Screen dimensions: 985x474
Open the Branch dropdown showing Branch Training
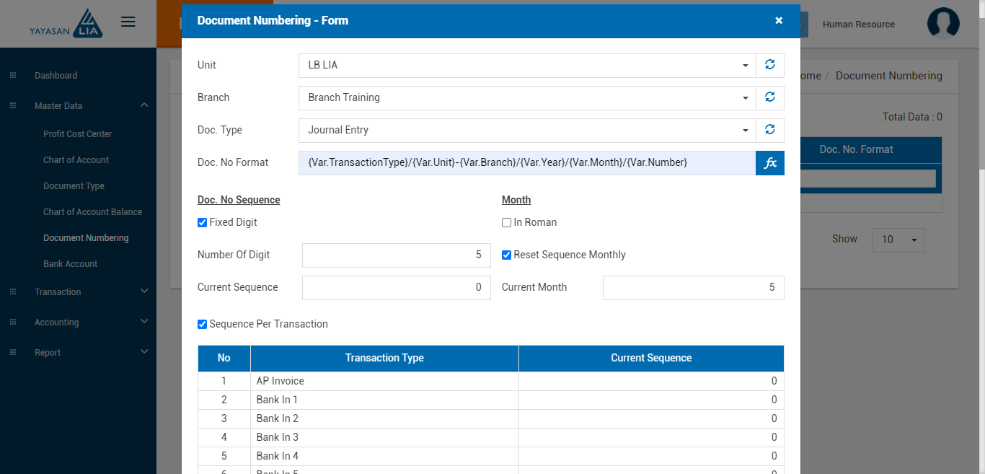coord(526,97)
